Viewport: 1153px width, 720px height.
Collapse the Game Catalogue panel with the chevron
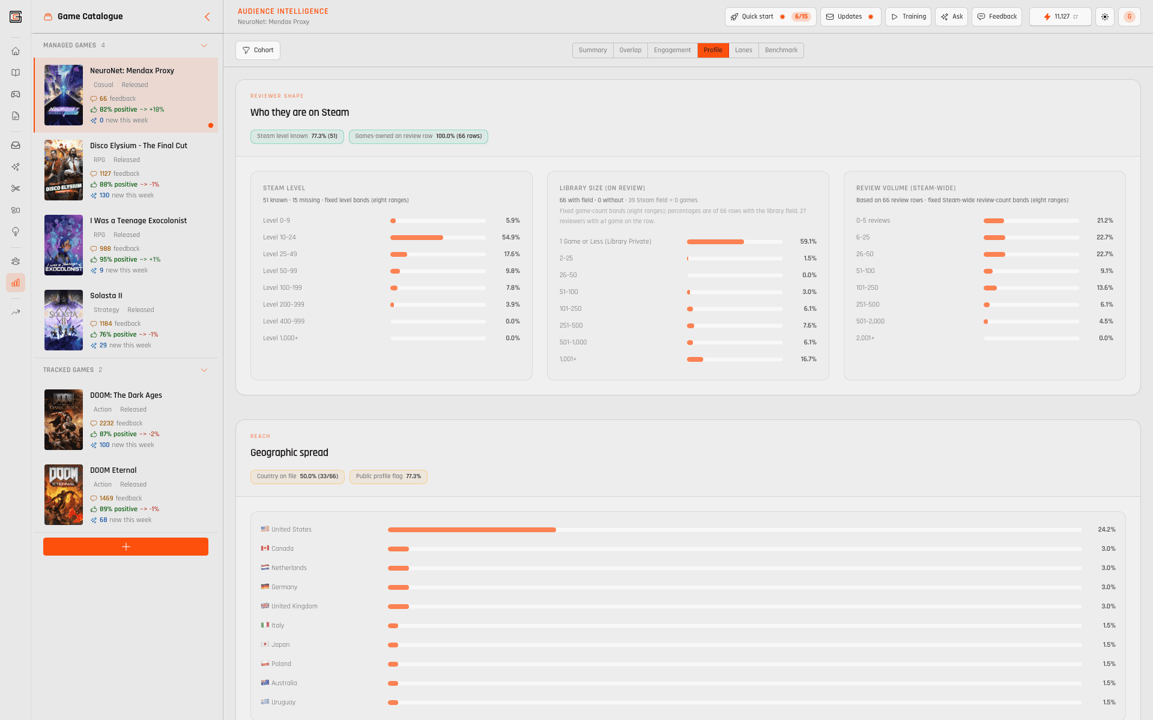point(207,17)
